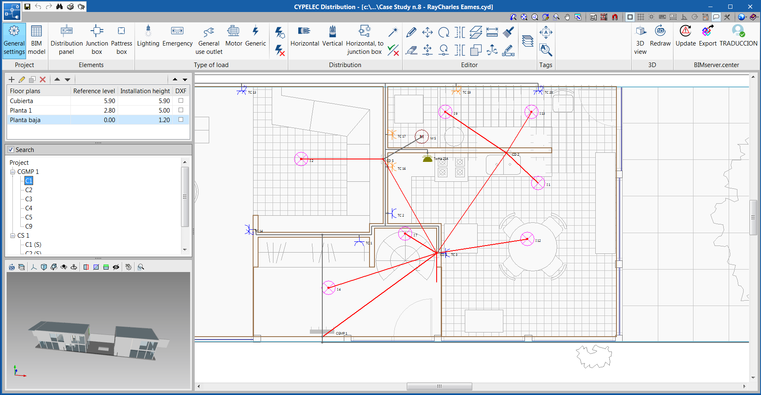The width and height of the screenshot is (761, 395).
Task: Click Export to BIMserver.center
Action: [708, 36]
